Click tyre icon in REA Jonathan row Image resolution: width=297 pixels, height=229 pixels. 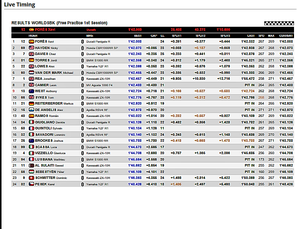coord(82,79)
